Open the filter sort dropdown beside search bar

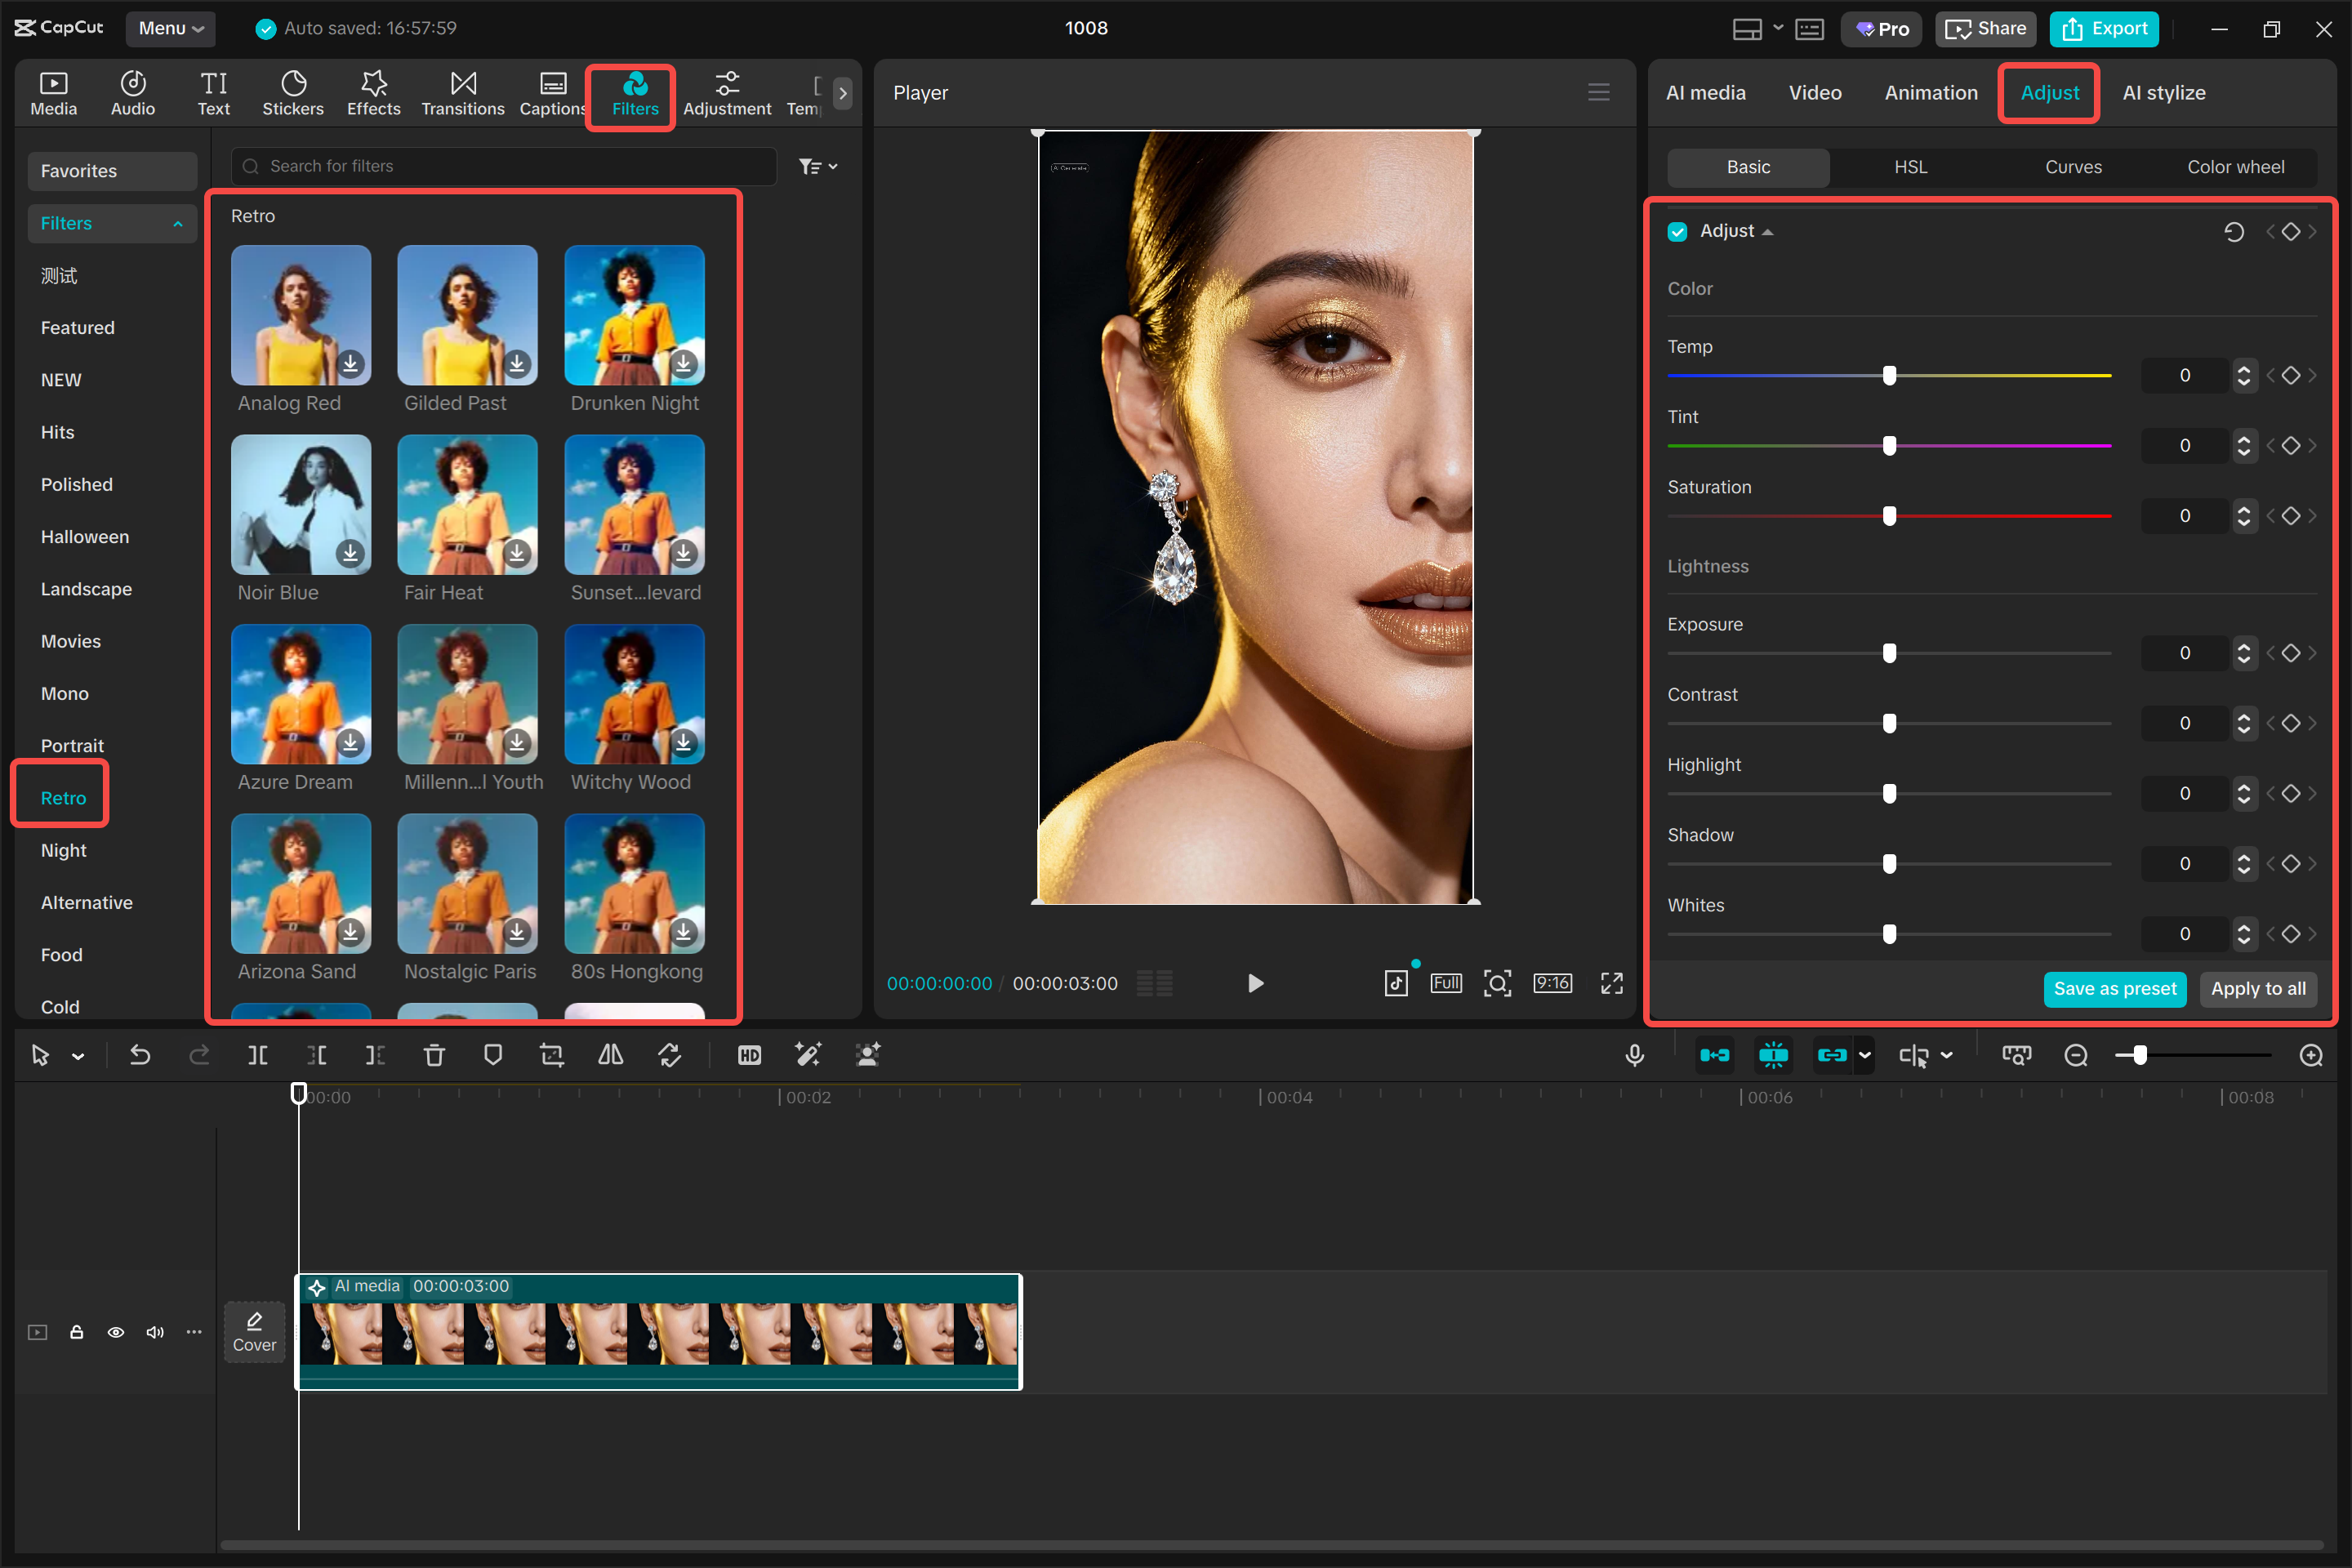click(x=817, y=166)
